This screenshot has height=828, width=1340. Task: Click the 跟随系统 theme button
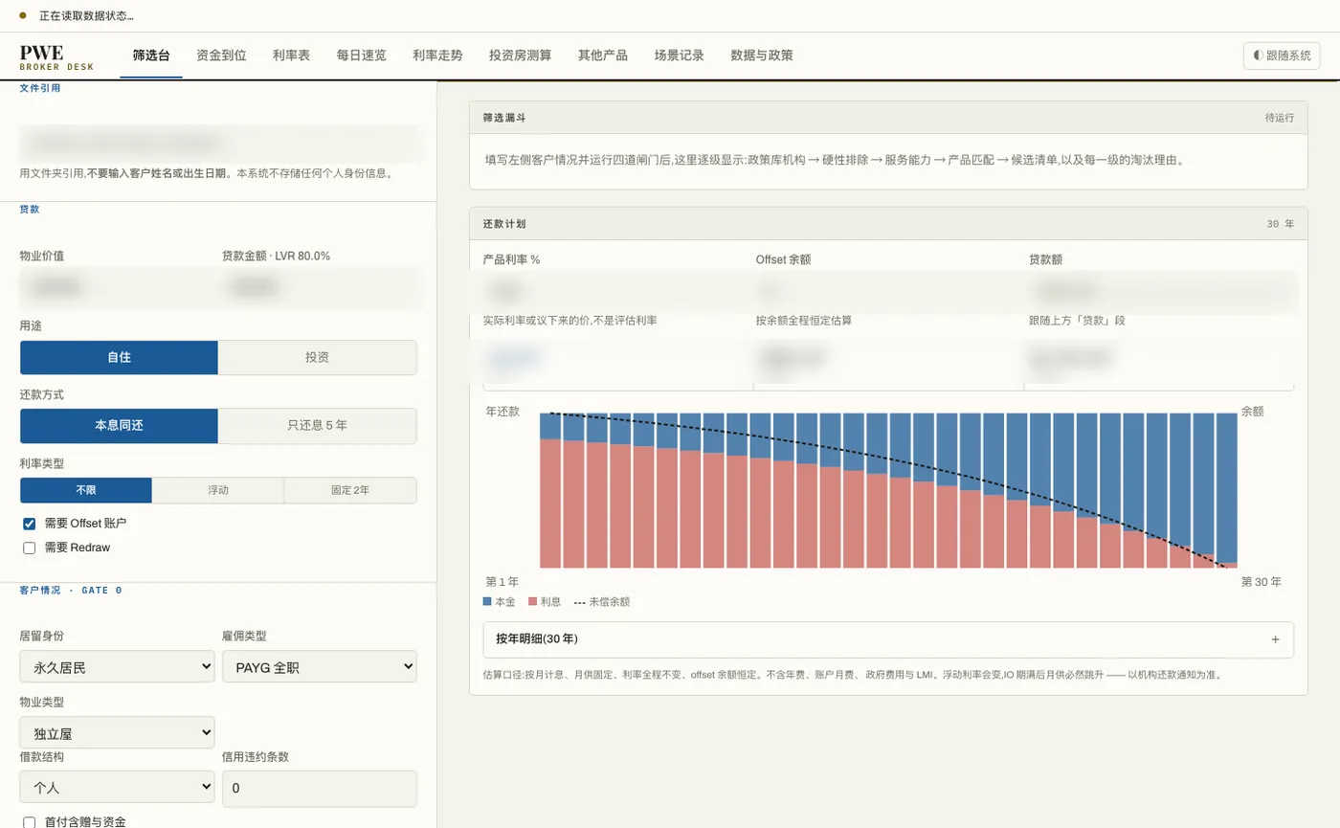click(x=1282, y=56)
